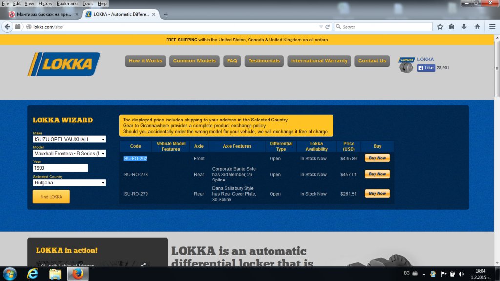Open the How it Works page

click(x=146, y=61)
